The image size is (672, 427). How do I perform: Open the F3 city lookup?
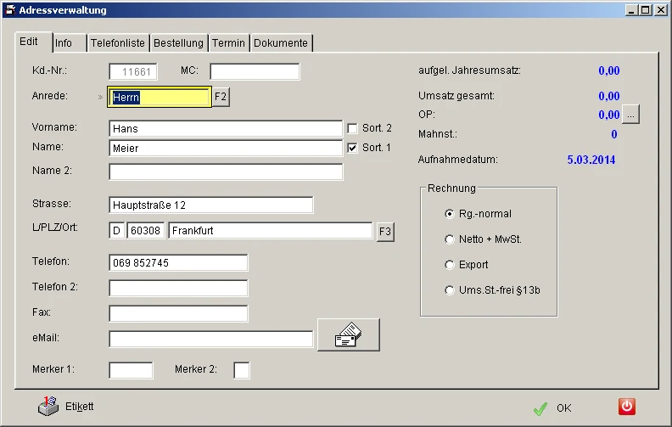pyautogui.click(x=385, y=232)
